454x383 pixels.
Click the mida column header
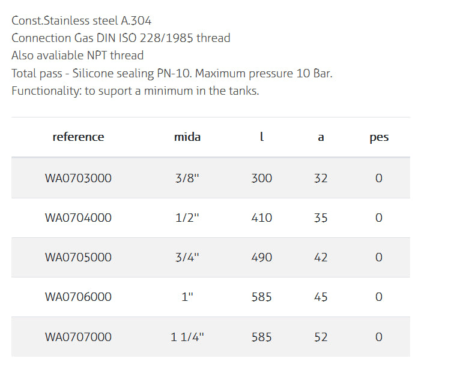tap(187, 137)
